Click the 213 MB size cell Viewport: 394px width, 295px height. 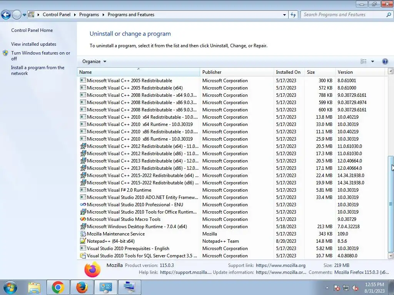coord(325,227)
